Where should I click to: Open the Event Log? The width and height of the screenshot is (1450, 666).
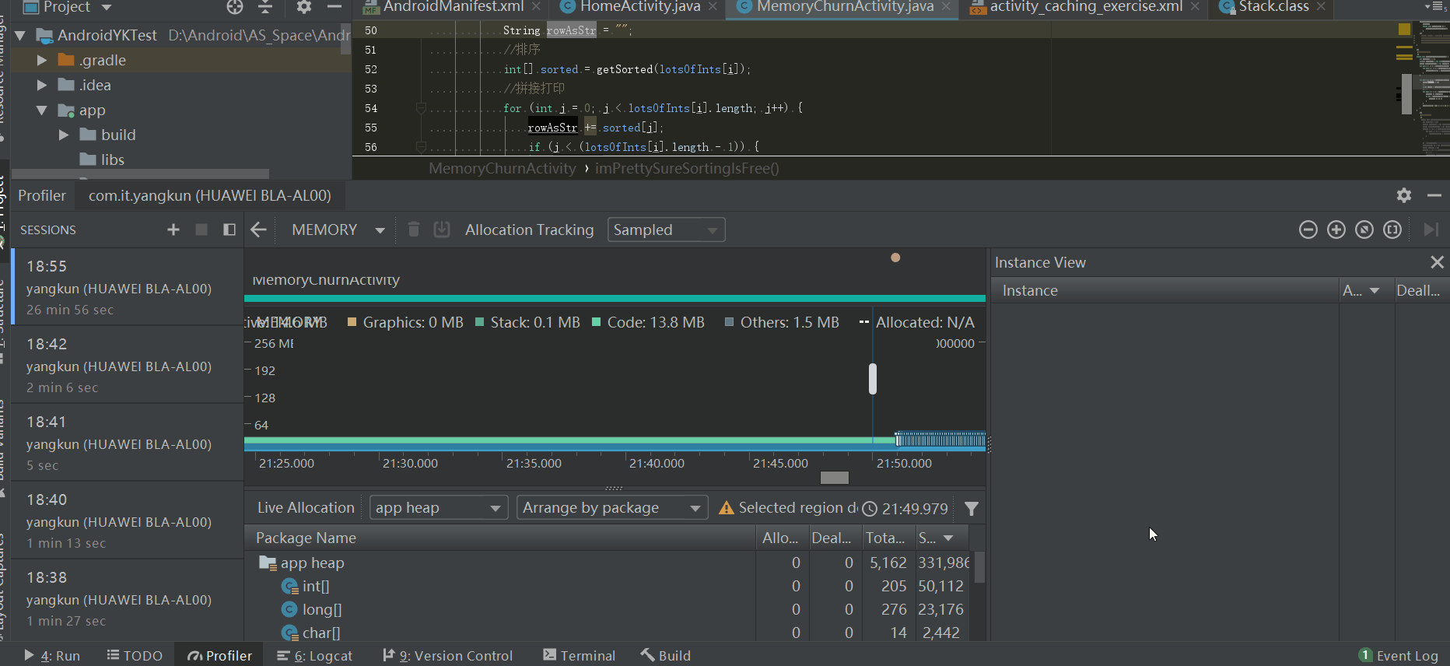coord(1399,656)
